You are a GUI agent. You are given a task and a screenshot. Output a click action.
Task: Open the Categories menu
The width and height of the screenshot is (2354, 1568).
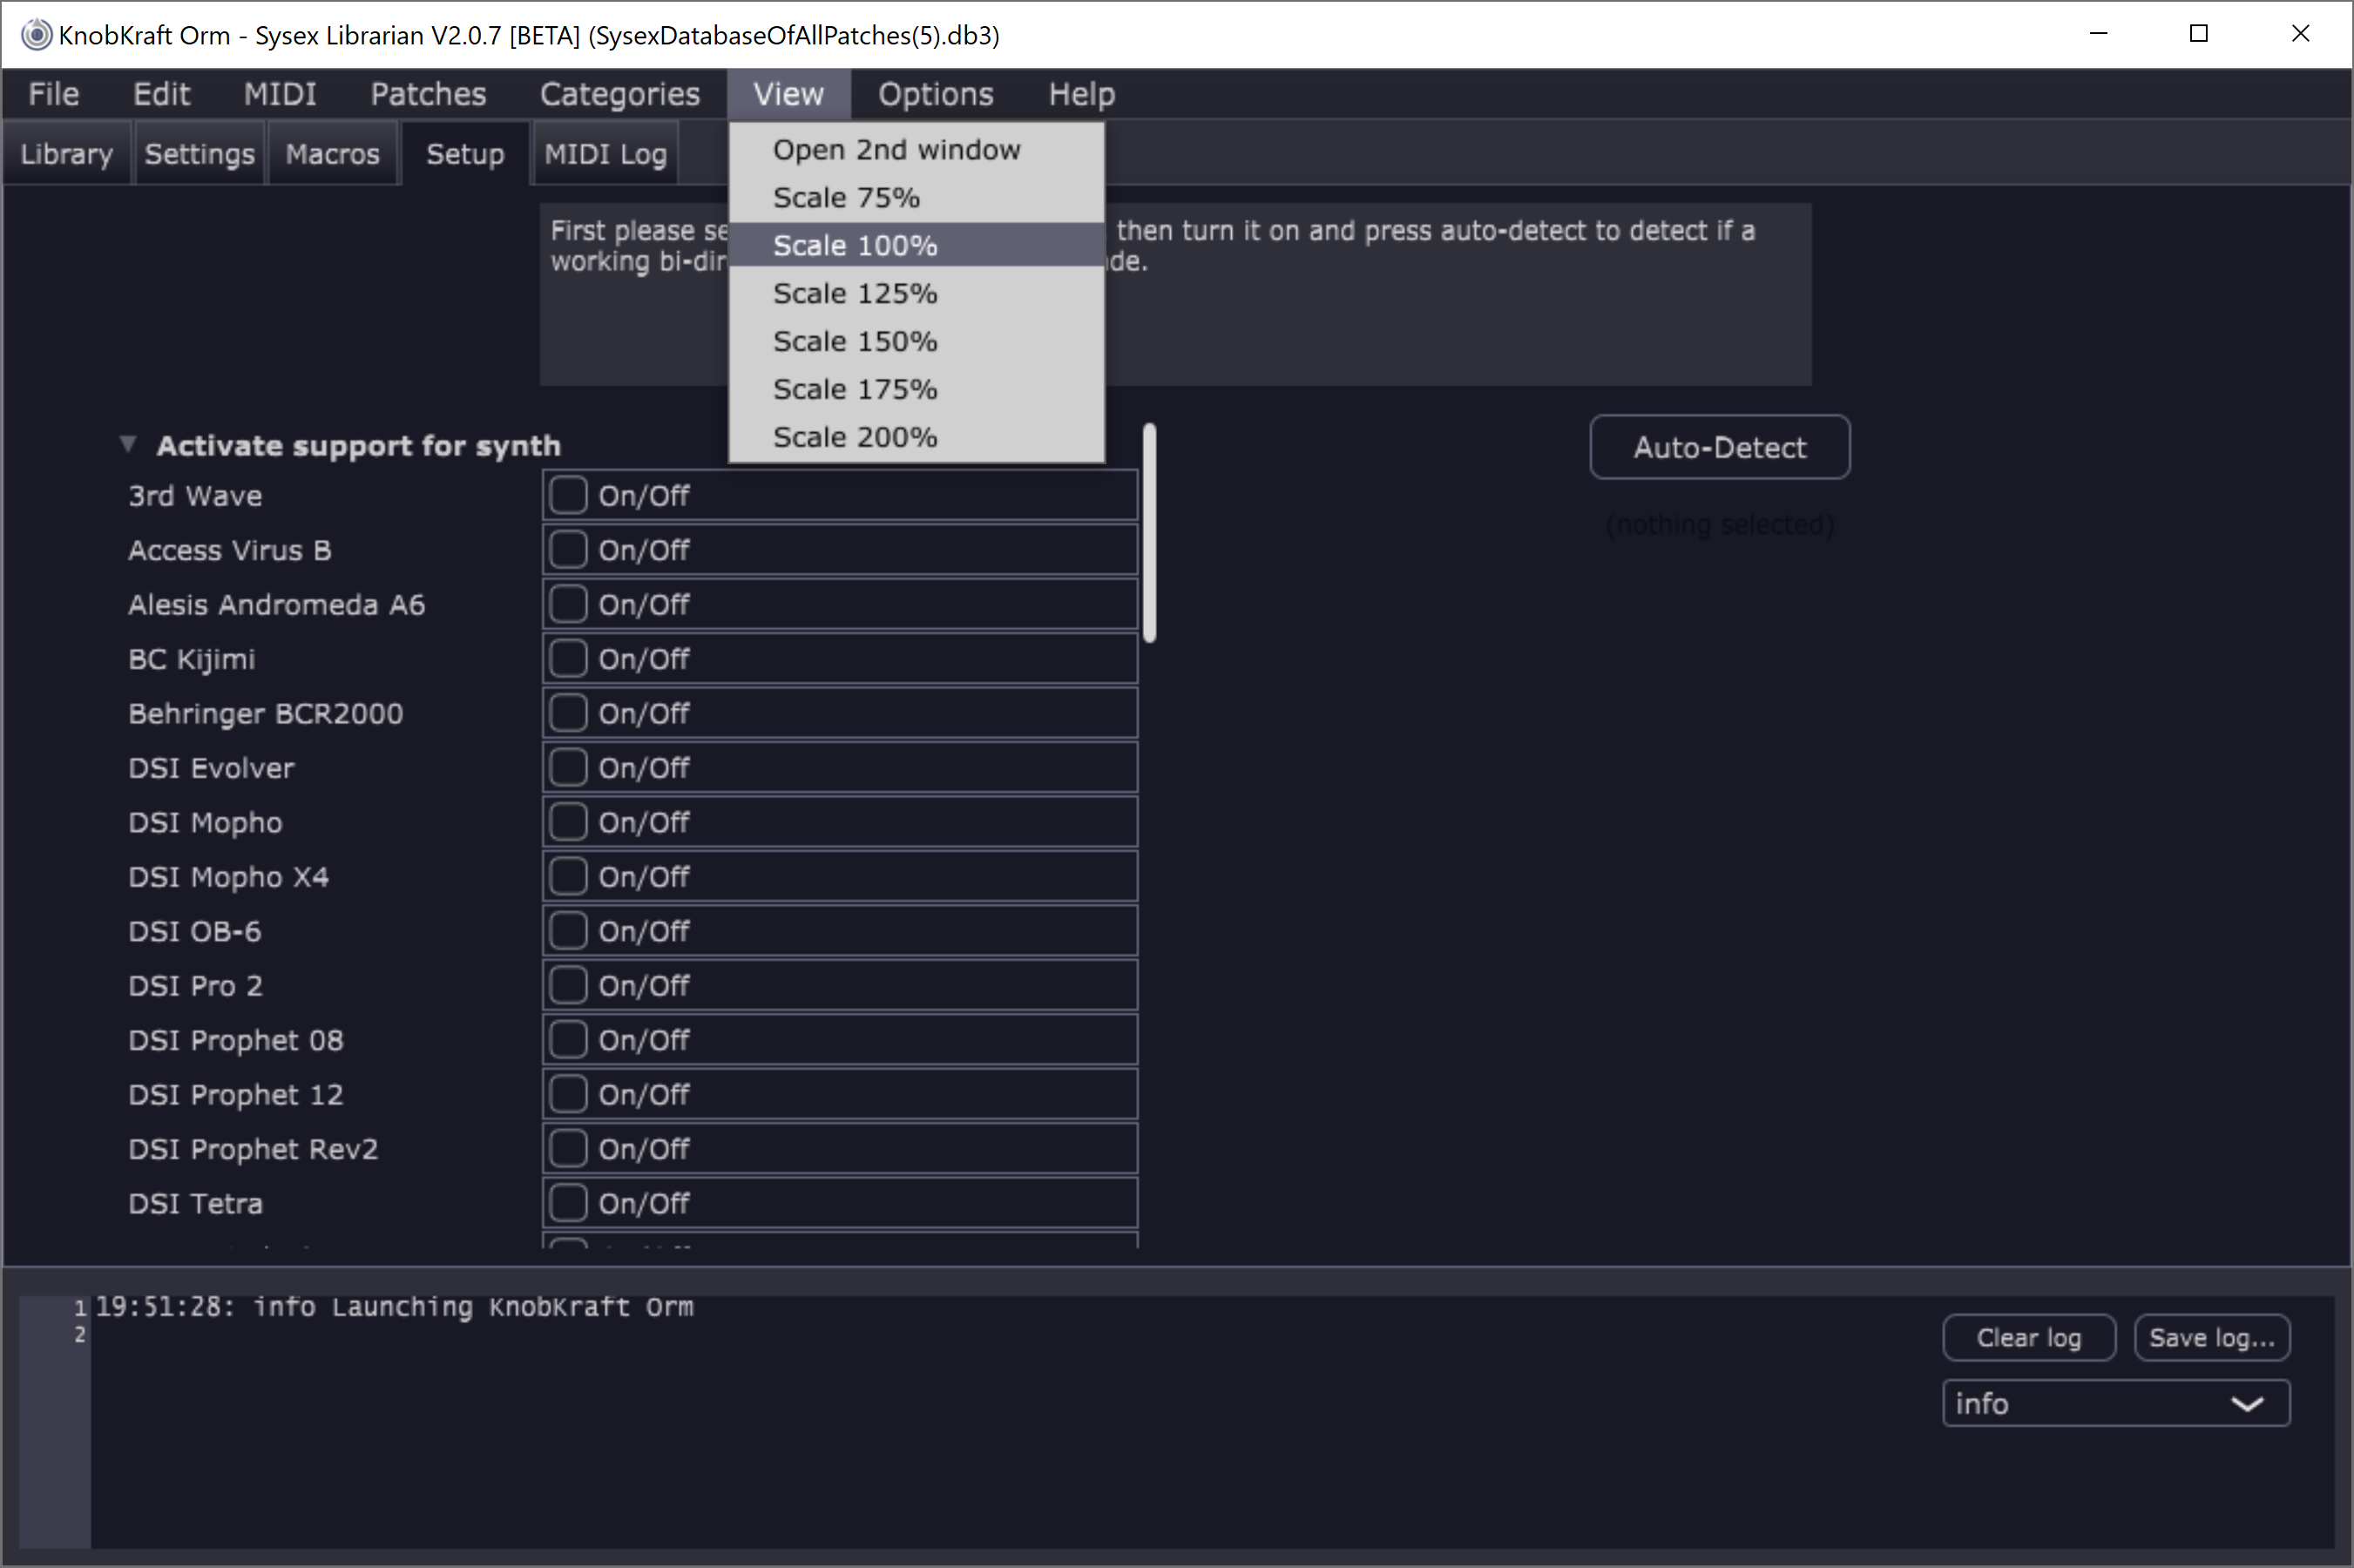click(x=619, y=94)
